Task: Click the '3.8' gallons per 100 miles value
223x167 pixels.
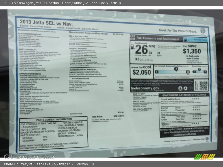Action: [x=137, y=59]
